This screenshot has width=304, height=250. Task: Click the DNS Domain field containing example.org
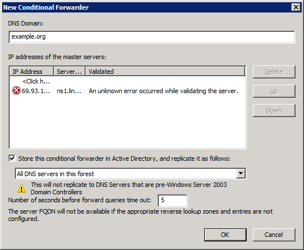pyautogui.click(x=152, y=37)
